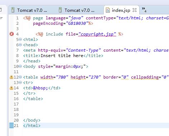Switch to the second Tomcat v7.0 tab
Screen dimensions: 169x136
(x=76, y=10)
